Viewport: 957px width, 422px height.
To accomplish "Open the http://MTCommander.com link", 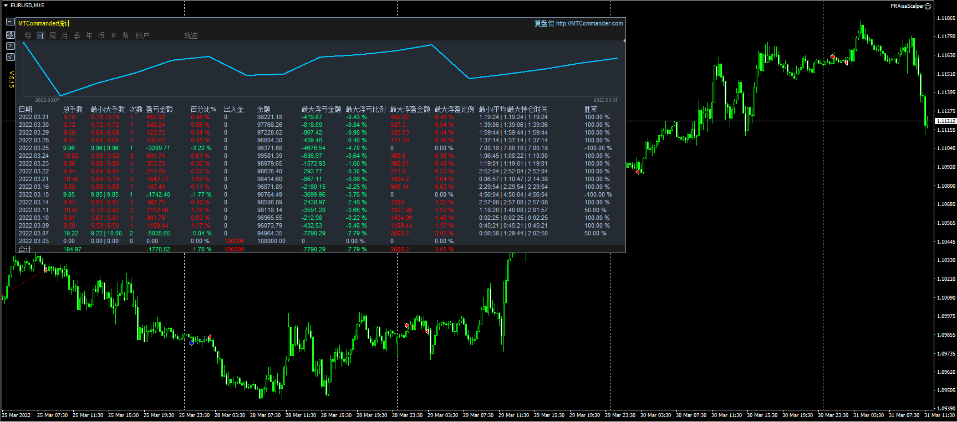I will (x=589, y=23).
